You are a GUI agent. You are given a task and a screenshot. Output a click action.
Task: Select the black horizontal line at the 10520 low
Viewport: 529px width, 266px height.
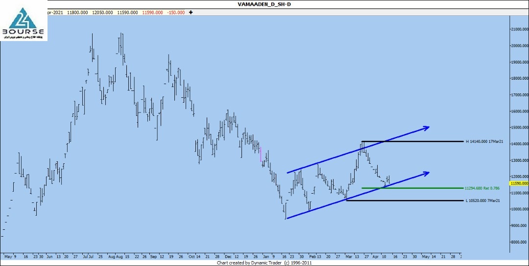pyautogui.click(x=405, y=200)
